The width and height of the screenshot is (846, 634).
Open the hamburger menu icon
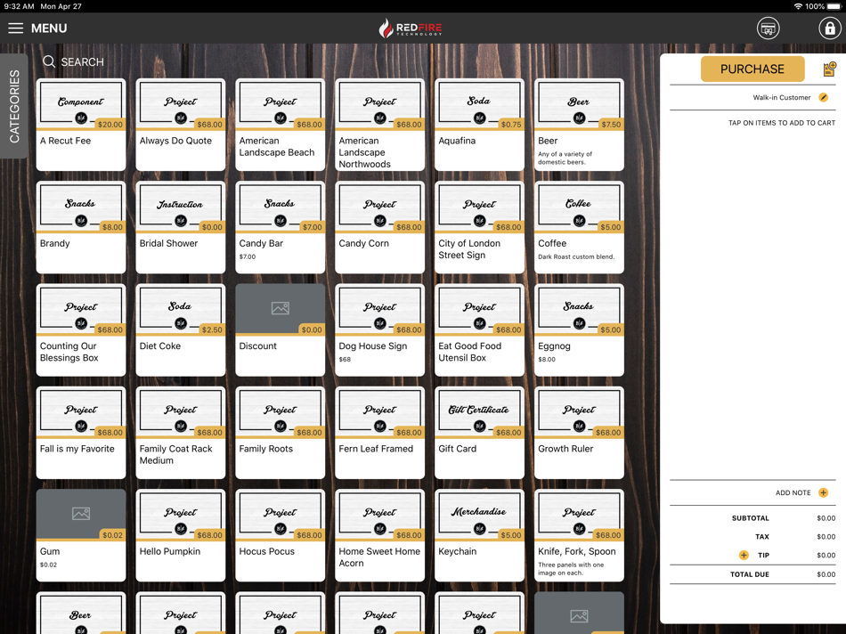tap(16, 28)
